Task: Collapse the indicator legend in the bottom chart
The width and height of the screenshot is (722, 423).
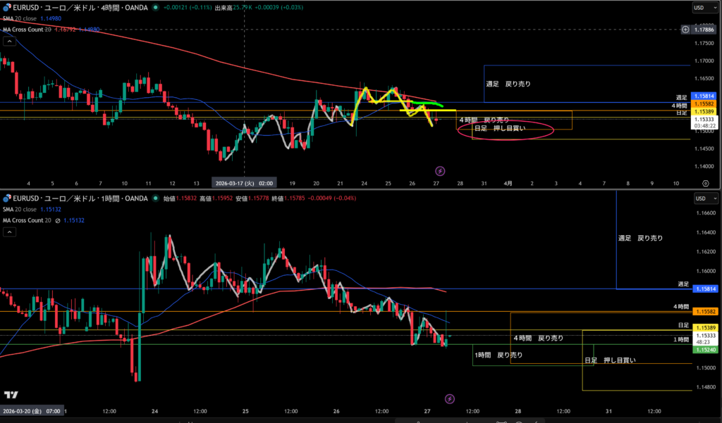Action: pos(8,232)
